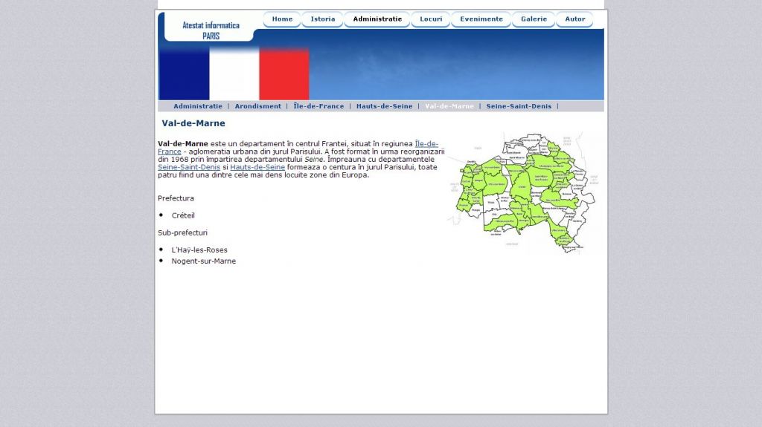This screenshot has height=427, width=762.
Task: Choose Île-de-France in the submenu bar
Action: coord(318,106)
